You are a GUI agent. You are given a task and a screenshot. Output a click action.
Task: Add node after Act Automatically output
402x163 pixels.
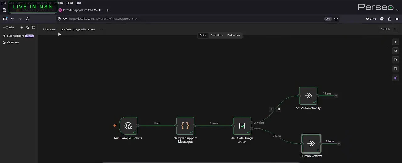click(x=336, y=96)
